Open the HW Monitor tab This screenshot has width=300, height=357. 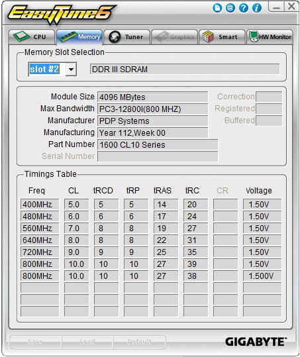coord(270,37)
